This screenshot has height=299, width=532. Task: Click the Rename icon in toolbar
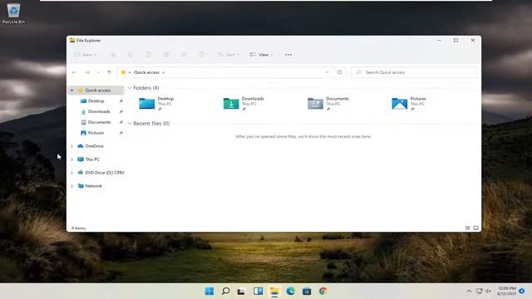tap(166, 55)
